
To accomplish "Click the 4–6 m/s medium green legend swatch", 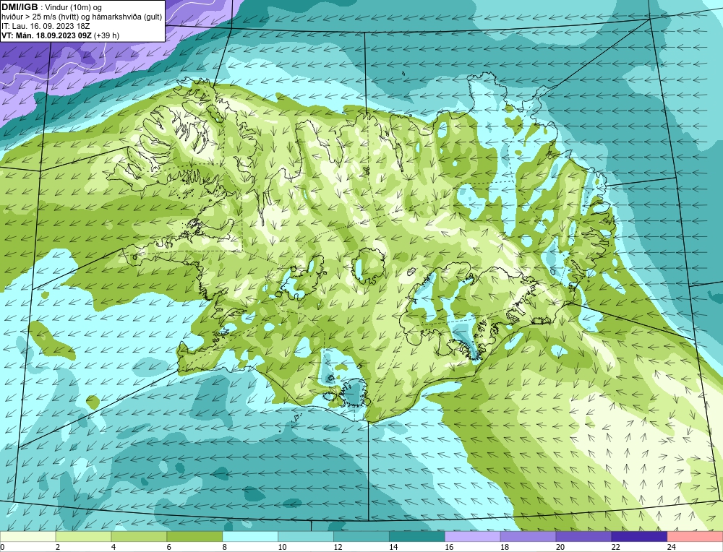I will [139, 537].
